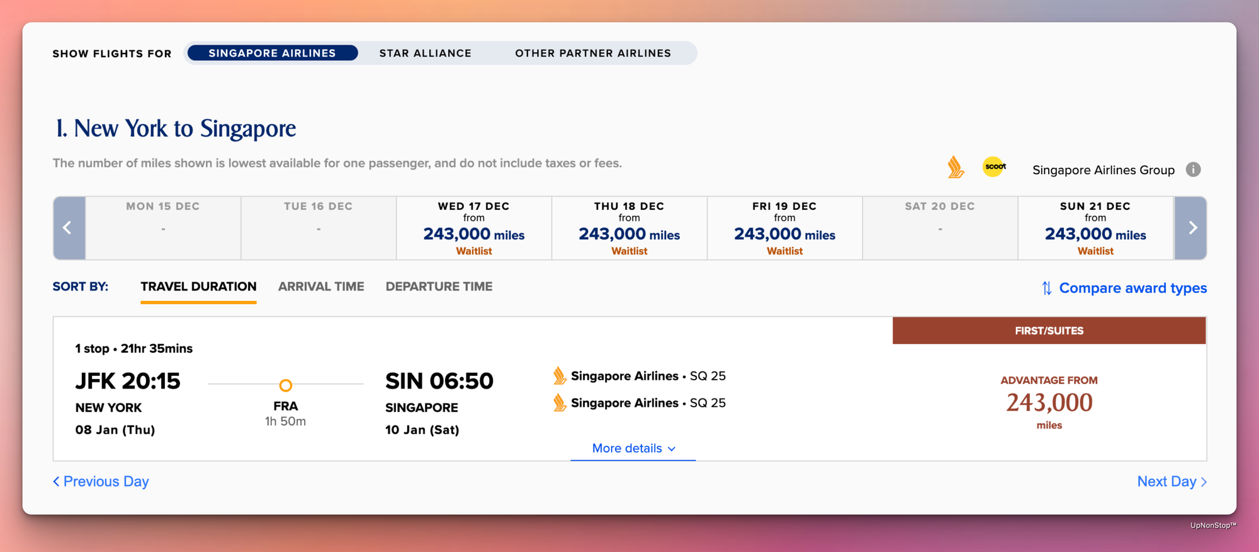Click the Scoot yellow logo
The height and width of the screenshot is (552, 1259).
[x=994, y=167]
